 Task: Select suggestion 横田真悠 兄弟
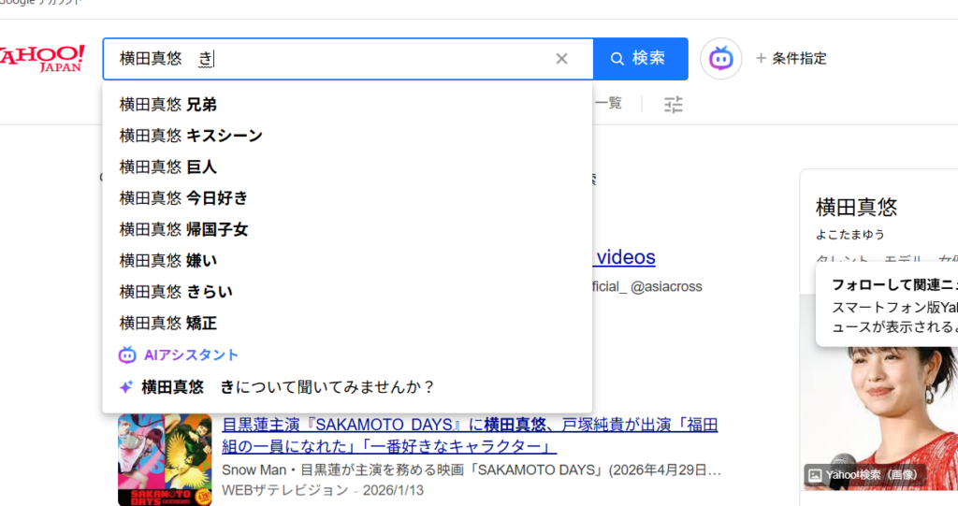168,105
